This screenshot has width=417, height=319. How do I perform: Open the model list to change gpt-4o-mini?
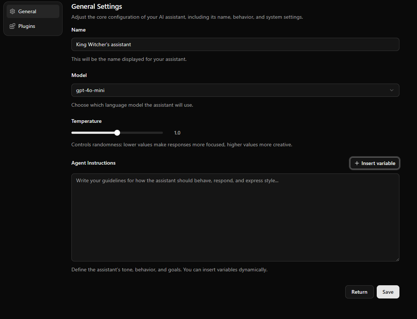[235, 90]
